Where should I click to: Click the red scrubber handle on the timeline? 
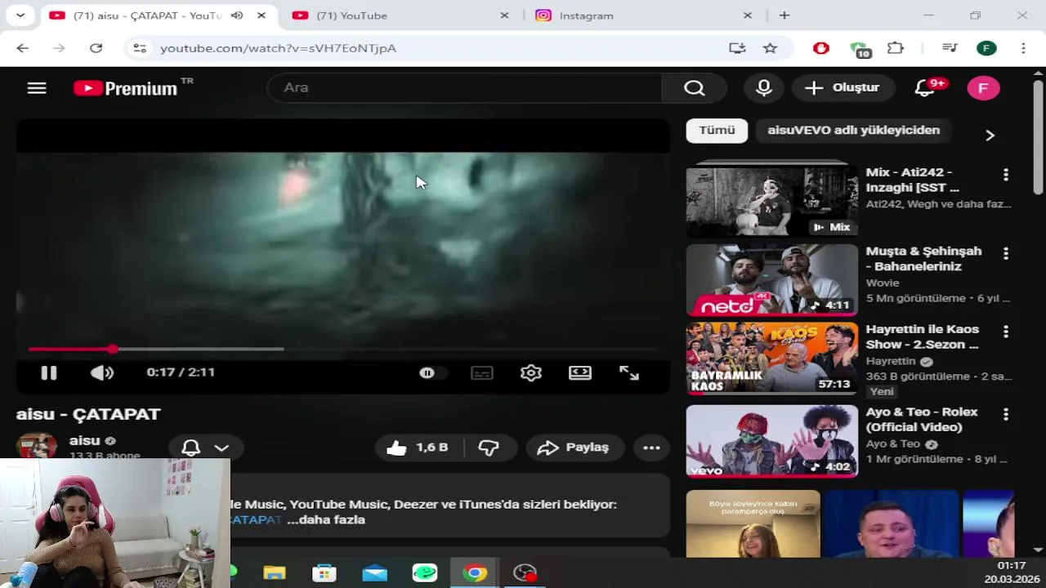coord(113,350)
